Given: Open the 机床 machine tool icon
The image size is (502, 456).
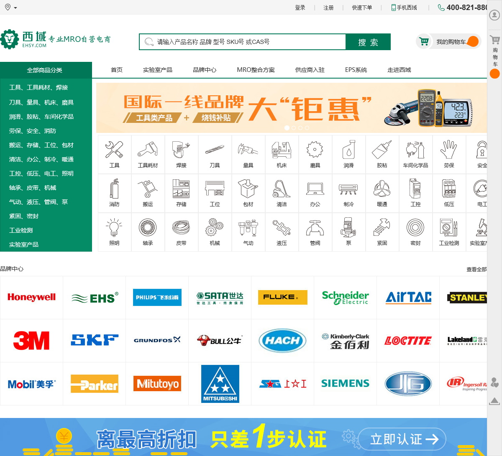Looking at the screenshot, I should coord(282,150).
